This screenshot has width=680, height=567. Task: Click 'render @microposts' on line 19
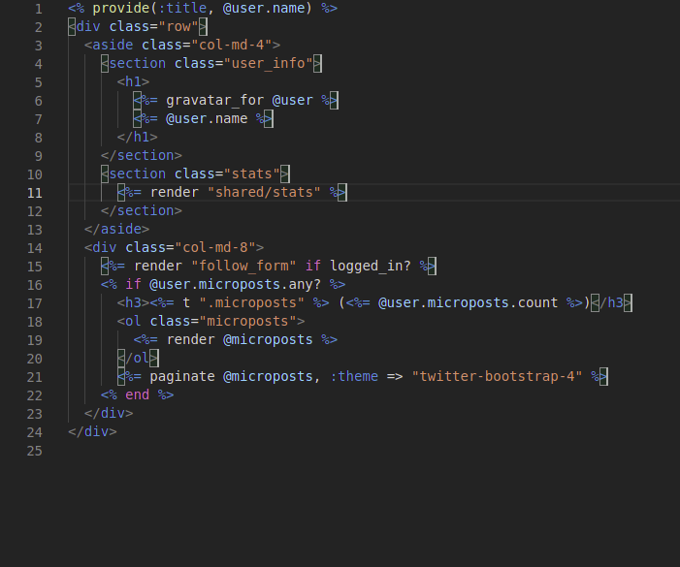(240, 339)
